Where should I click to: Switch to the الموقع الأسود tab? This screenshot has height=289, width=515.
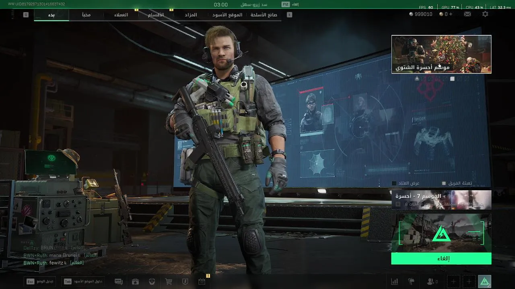pos(227,15)
